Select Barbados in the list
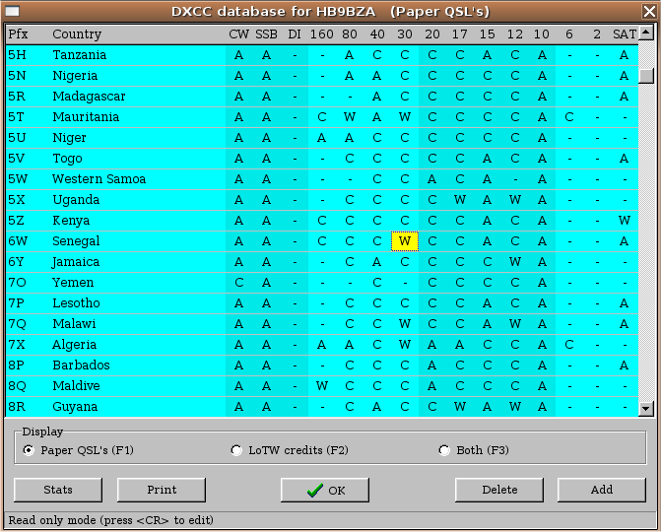Image resolution: width=661 pixels, height=532 pixels. coord(81,365)
